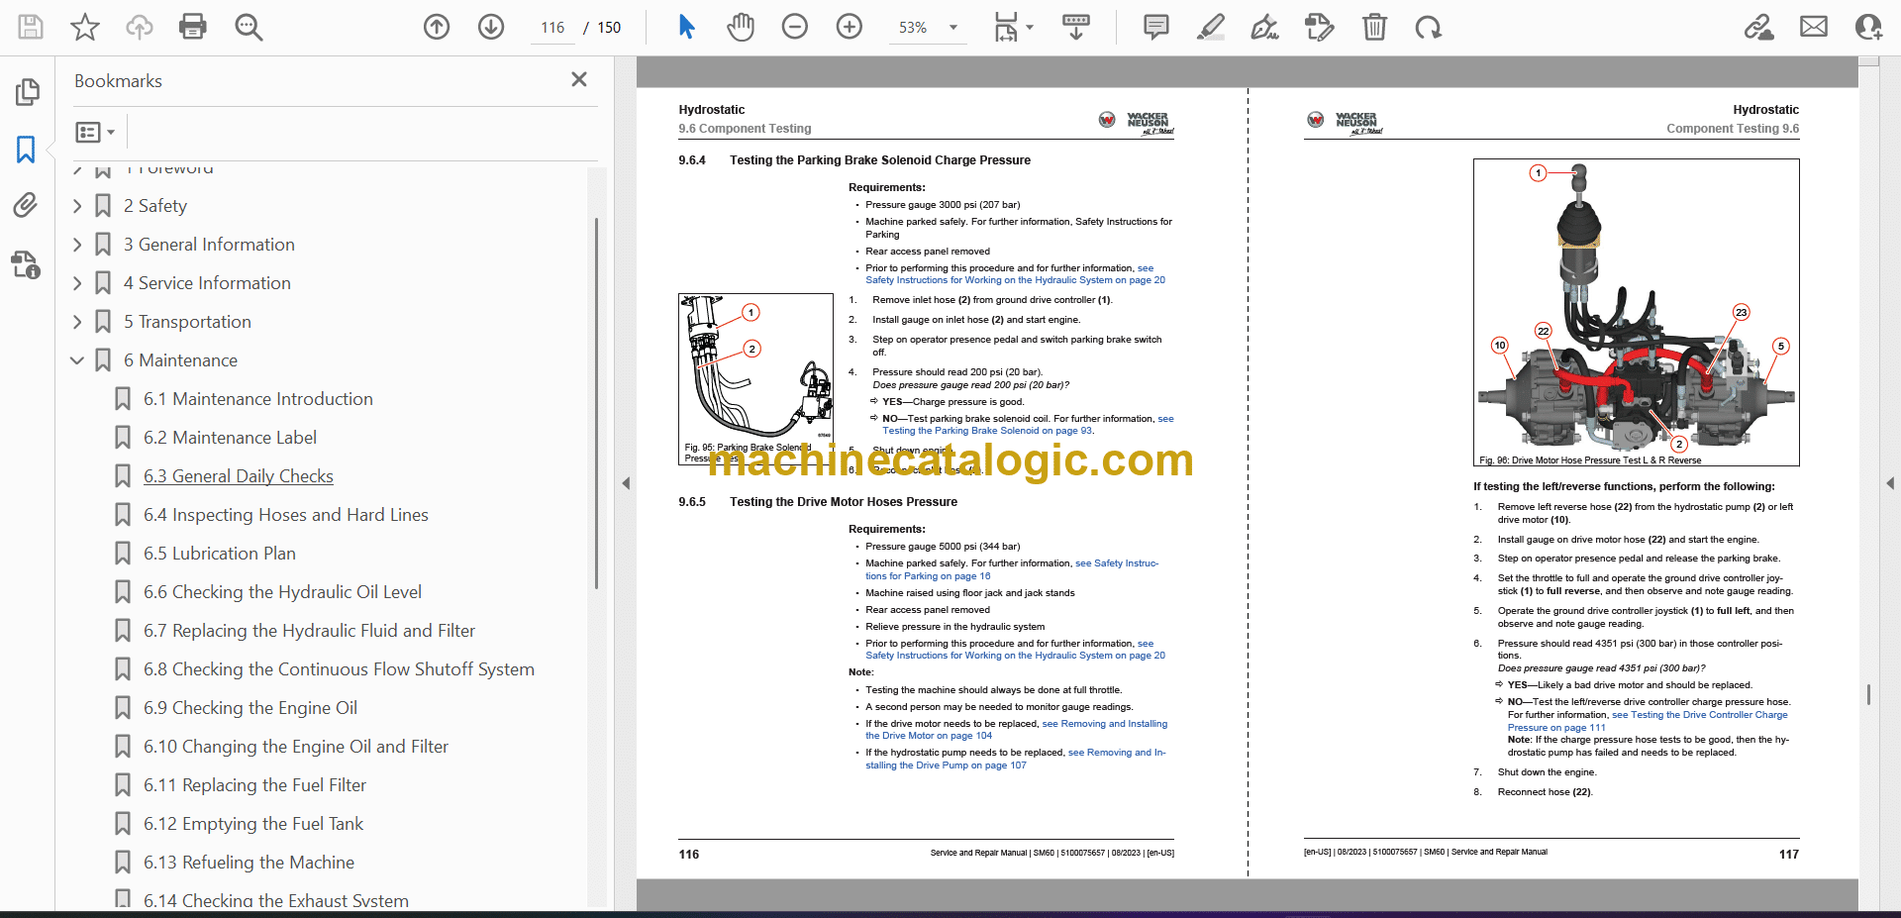1901x918 pixels.
Task: Follow the 'Safety Instructions for Working on the Hydraulic System on page 20' link in 9.6.4
Action: [1016, 280]
